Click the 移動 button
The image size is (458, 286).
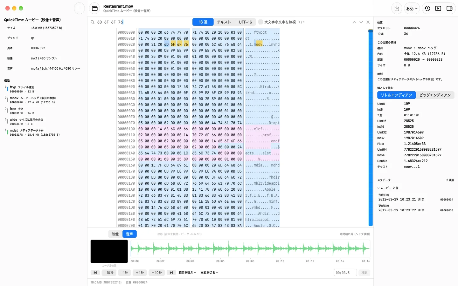click(364, 273)
